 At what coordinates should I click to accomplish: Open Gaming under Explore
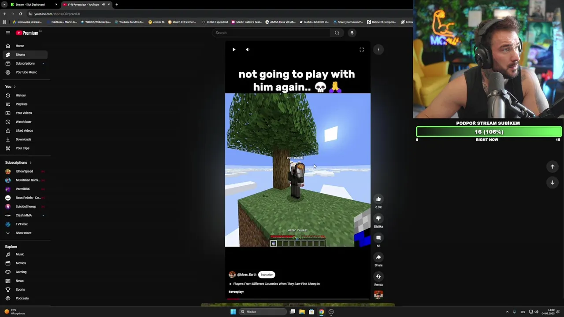pyautogui.click(x=24, y=272)
